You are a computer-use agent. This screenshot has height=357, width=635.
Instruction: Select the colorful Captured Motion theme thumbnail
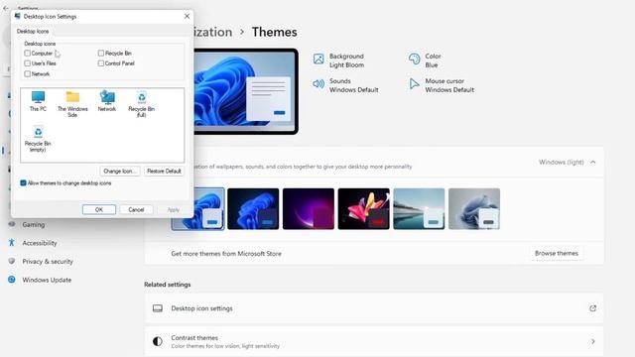[364, 209]
